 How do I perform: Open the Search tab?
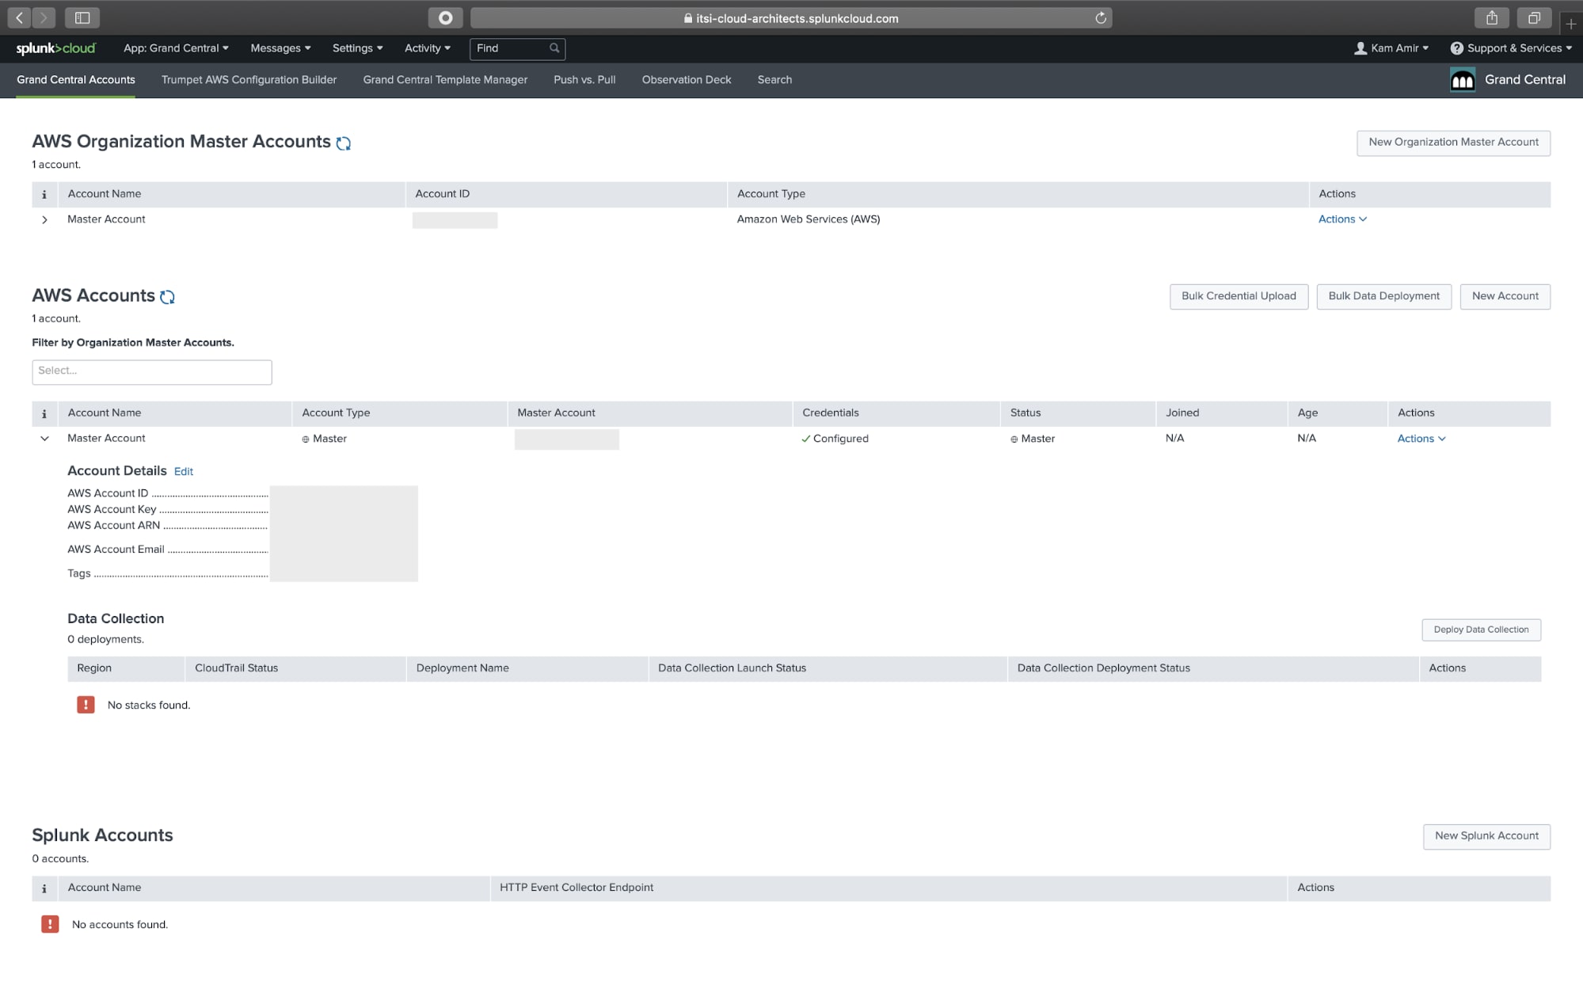(774, 80)
